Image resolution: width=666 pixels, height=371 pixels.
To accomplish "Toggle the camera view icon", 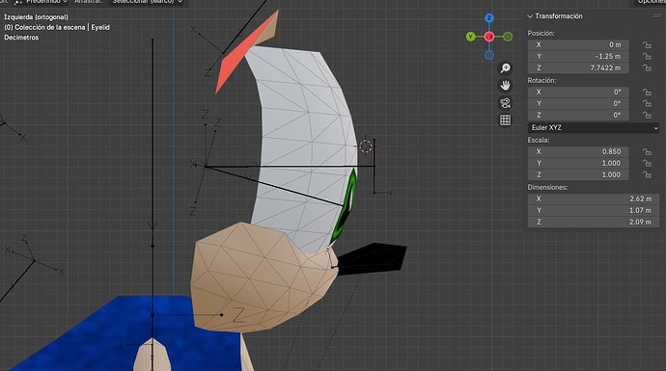I will click(x=505, y=102).
